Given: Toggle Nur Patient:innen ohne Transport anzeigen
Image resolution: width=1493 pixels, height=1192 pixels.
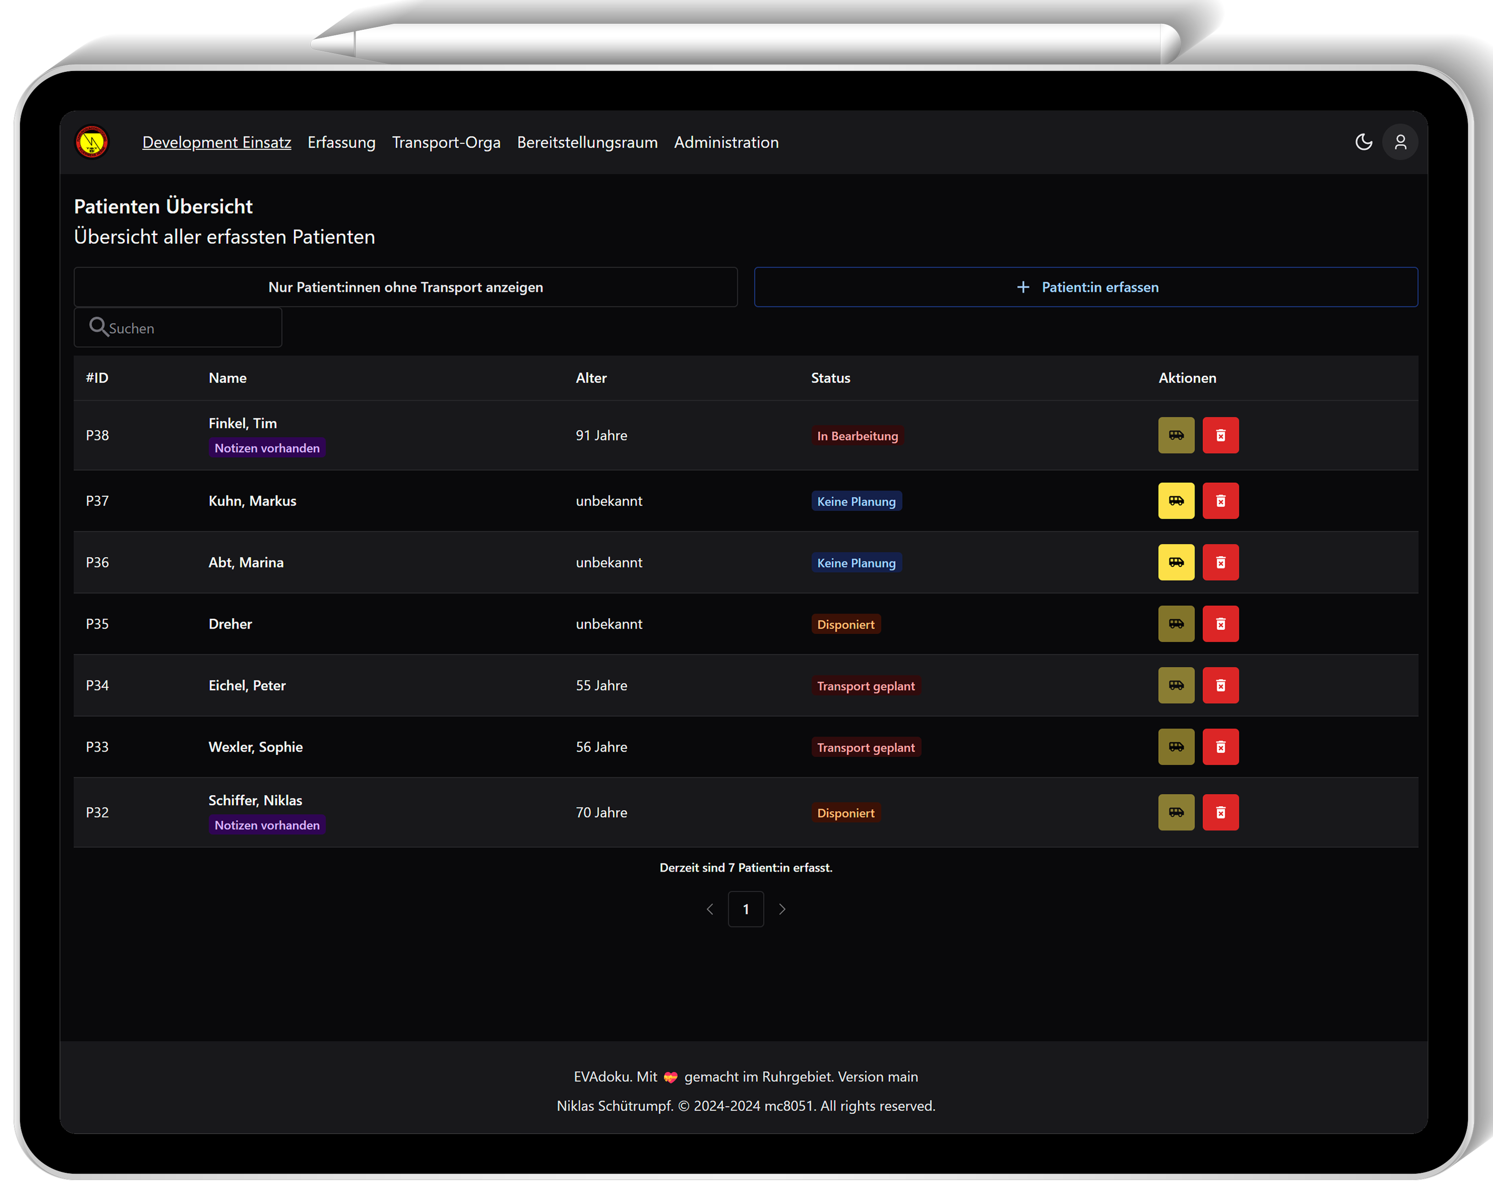Looking at the screenshot, I should [406, 287].
